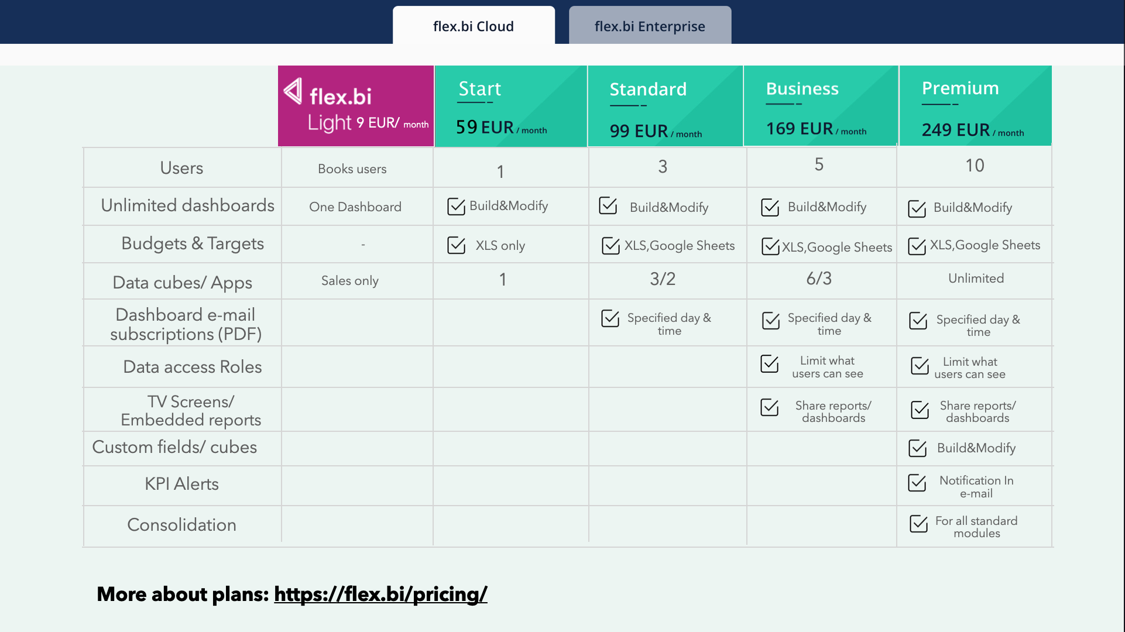The image size is (1125, 632).
Task: Click Business plan Share reports/dashboards checkmark
Action: tap(769, 408)
